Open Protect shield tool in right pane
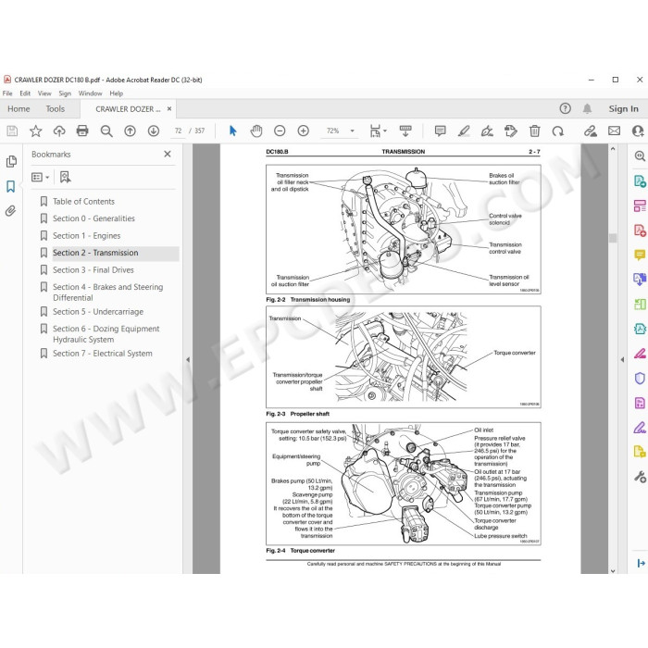648x648 pixels. [x=640, y=378]
